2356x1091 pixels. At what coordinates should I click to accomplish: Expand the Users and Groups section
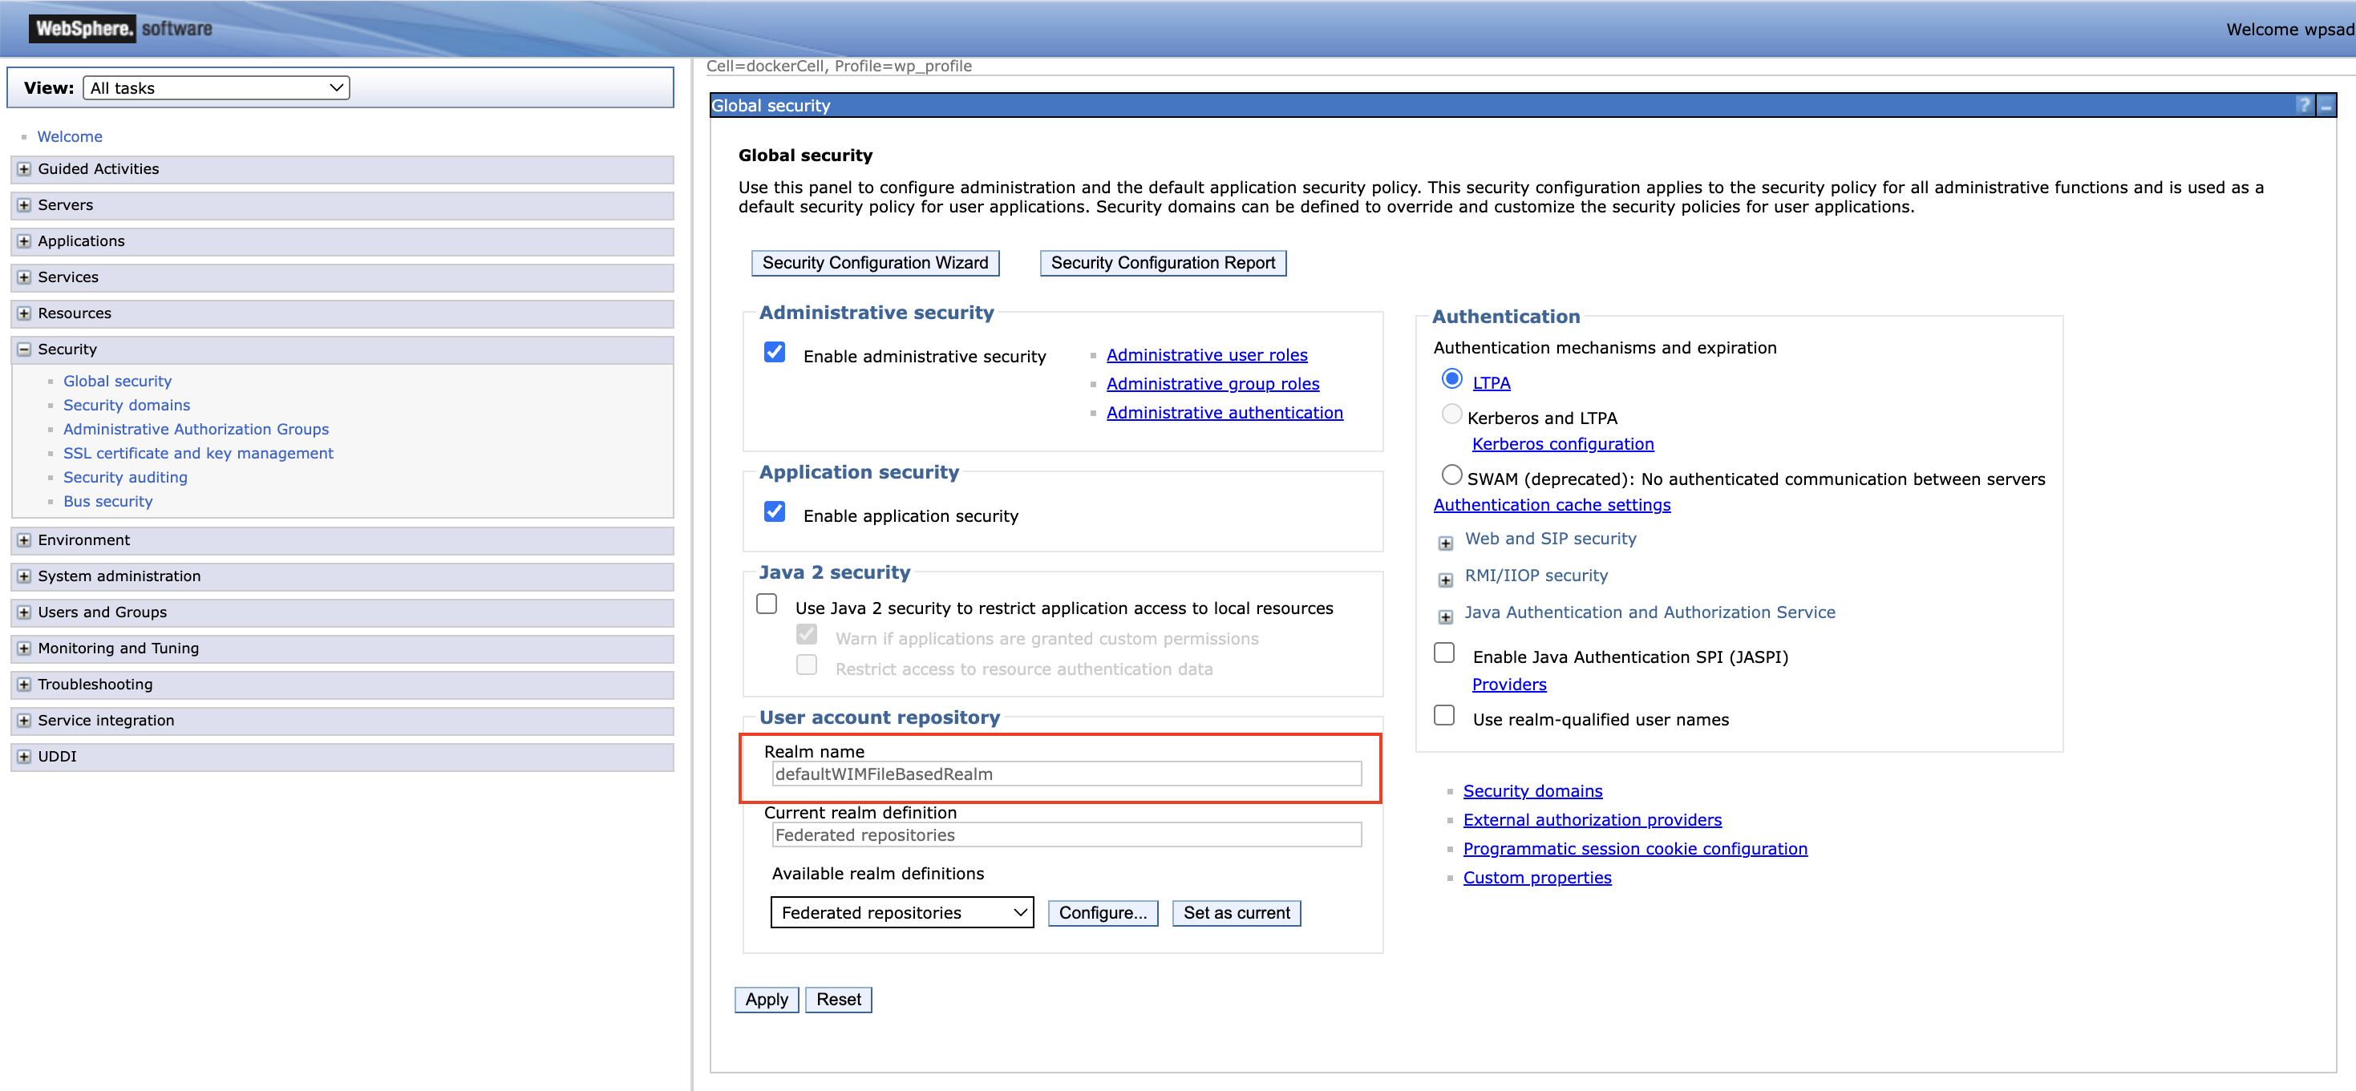pyautogui.click(x=24, y=612)
